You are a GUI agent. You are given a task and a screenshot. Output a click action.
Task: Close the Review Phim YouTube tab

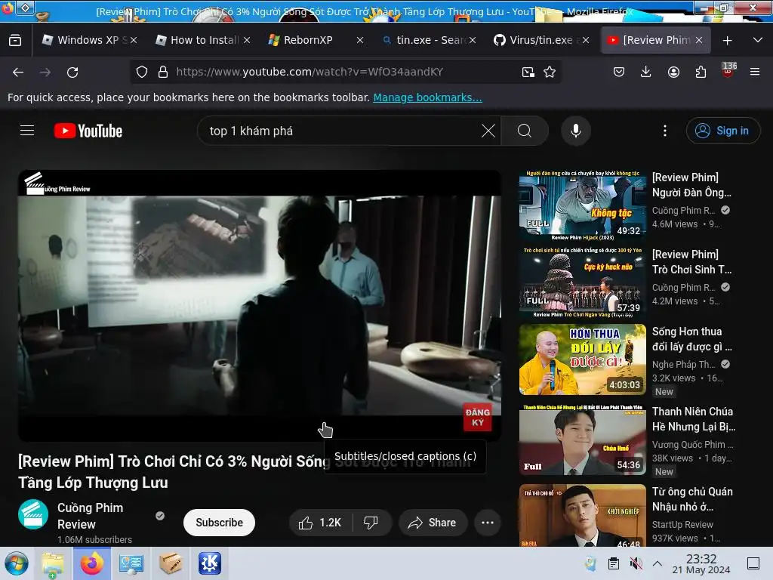(699, 41)
